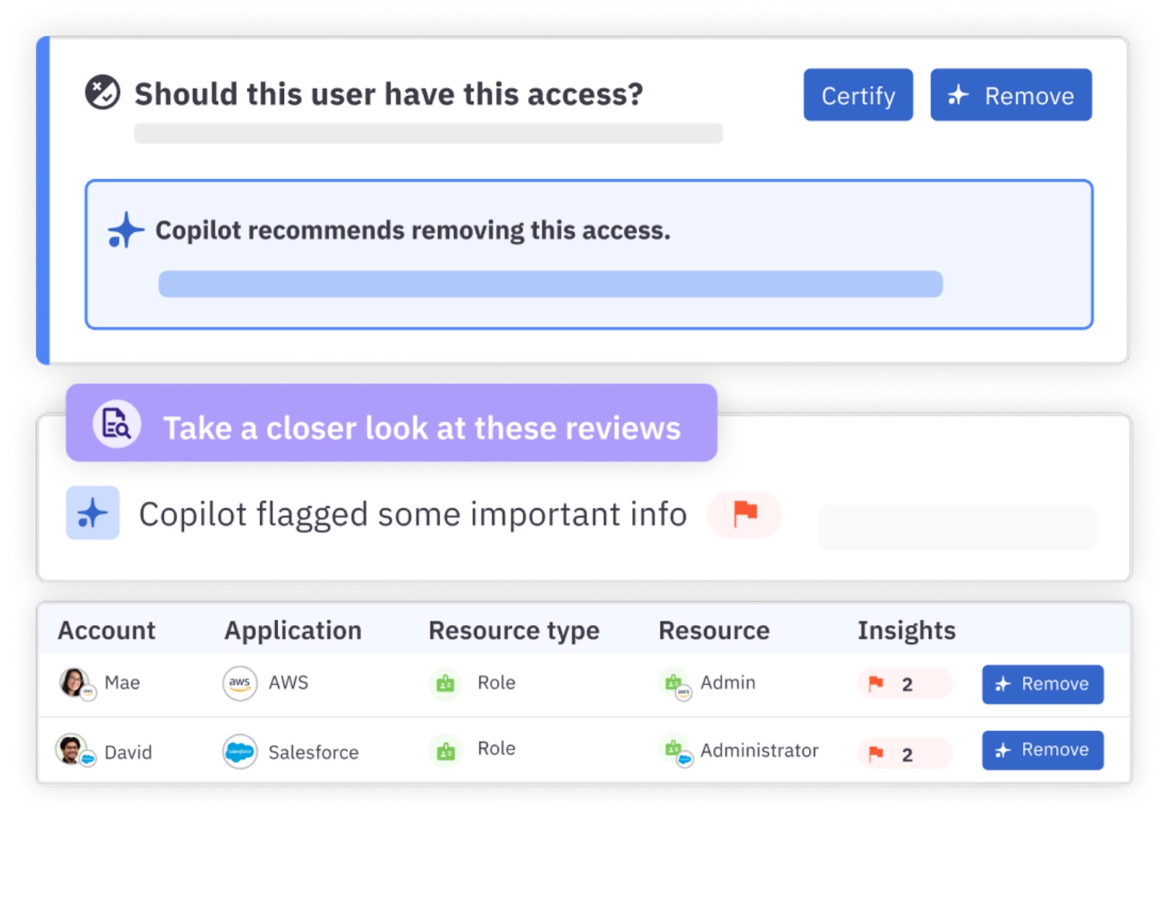Click the access review check icon
This screenshot has width=1165, height=914.
[103, 92]
